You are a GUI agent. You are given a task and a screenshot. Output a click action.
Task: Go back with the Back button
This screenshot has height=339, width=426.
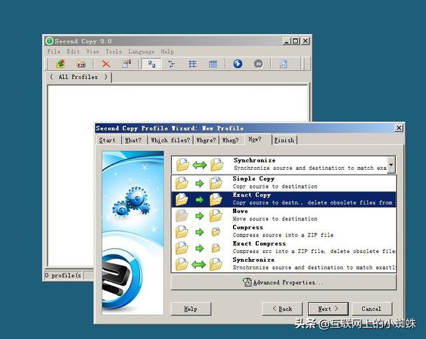282,309
